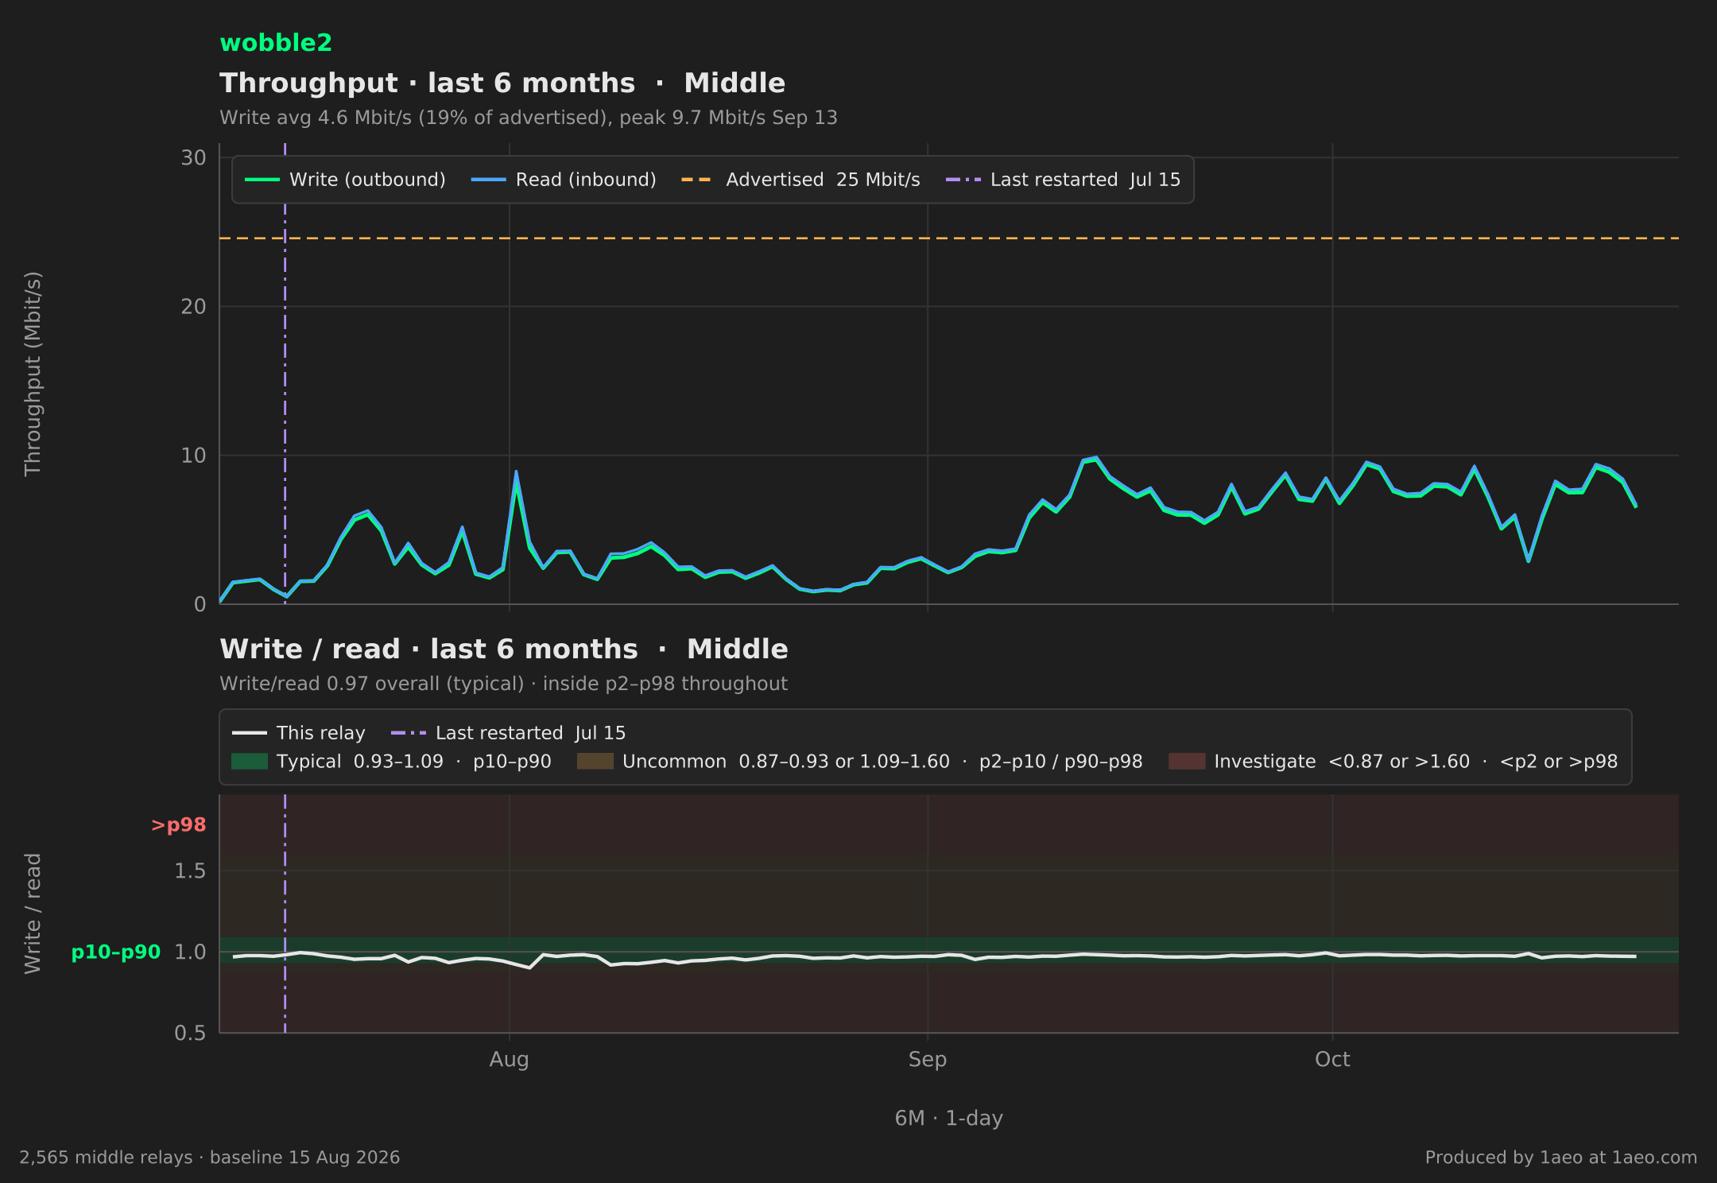Viewport: 1717px width, 1183px height.
Task: Click the 2,565 middle relays baseline note
Action: click(210, 1158)
